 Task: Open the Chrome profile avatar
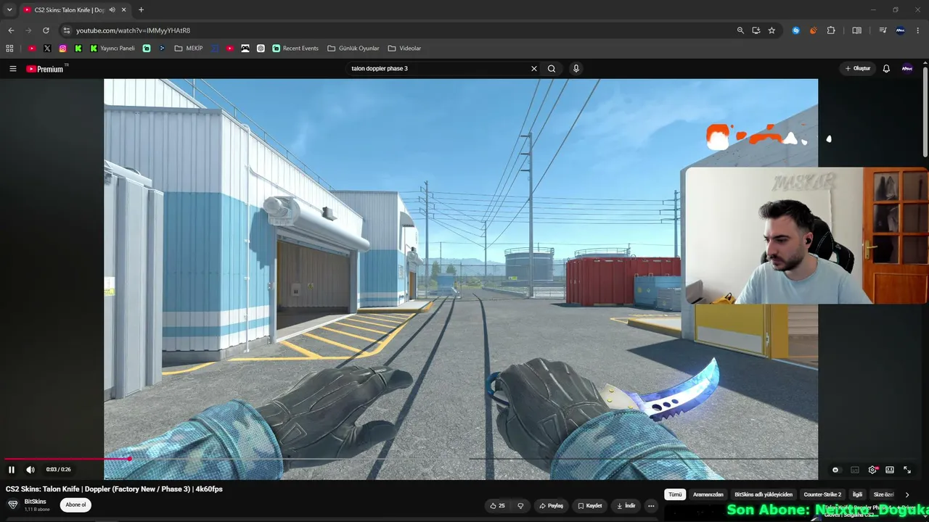point(901,30)
